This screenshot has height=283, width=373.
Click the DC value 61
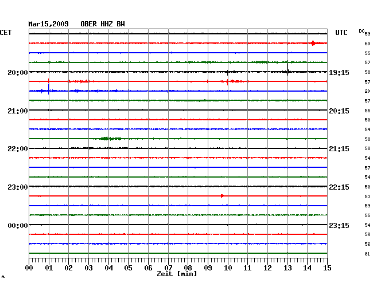pos(367,254)
